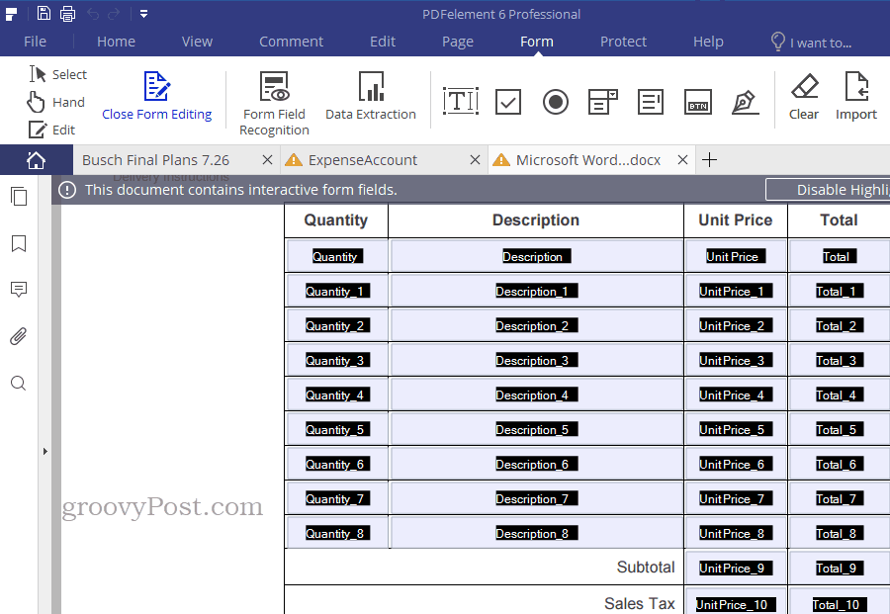The height and width of the screenshot is (614, 890).
Task: Click the Quantity_8 form field
Action: click(x=337, y=534)
